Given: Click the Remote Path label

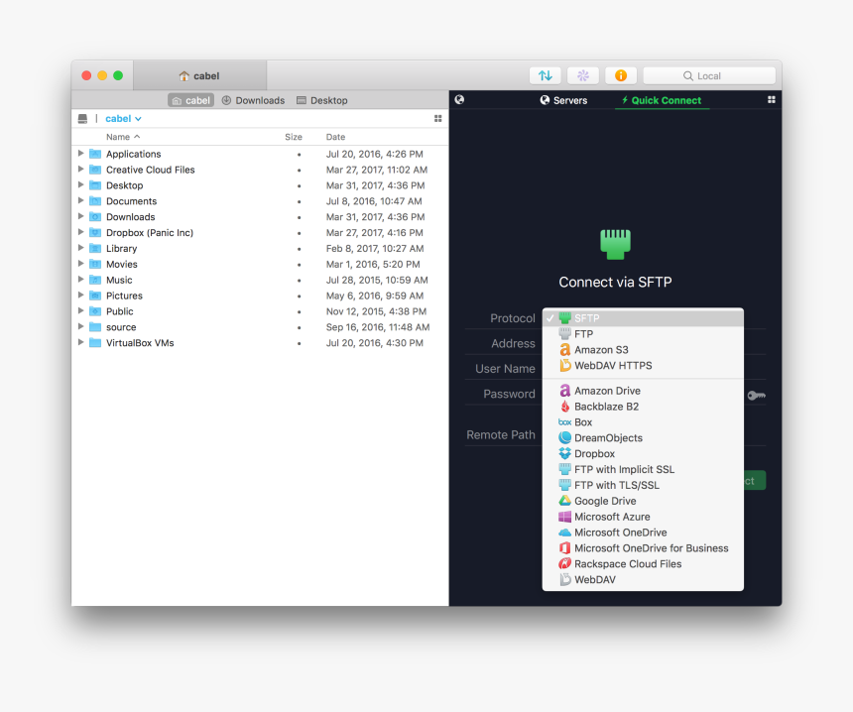Looking at the screenshot, I should click(501, 435).
